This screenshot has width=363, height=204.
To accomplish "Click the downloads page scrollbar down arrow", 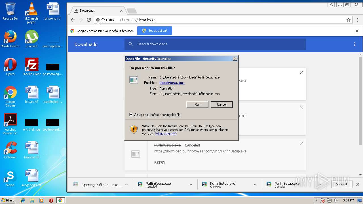I will click(360, 175).
